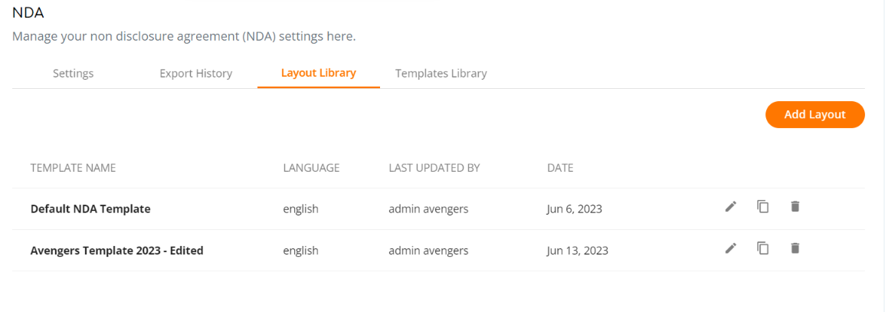Viewport: 885px width, 312px height.
Task: Select the Jun 13, 2023 date cell
Action: coord(577,250)
